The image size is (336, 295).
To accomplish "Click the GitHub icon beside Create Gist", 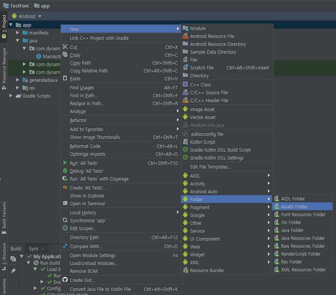I will pos(65,280).
